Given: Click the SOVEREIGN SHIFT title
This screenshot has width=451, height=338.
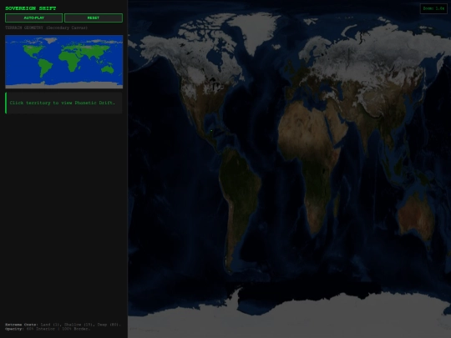Looking at the screenshot, I should [x=31, y=8].
